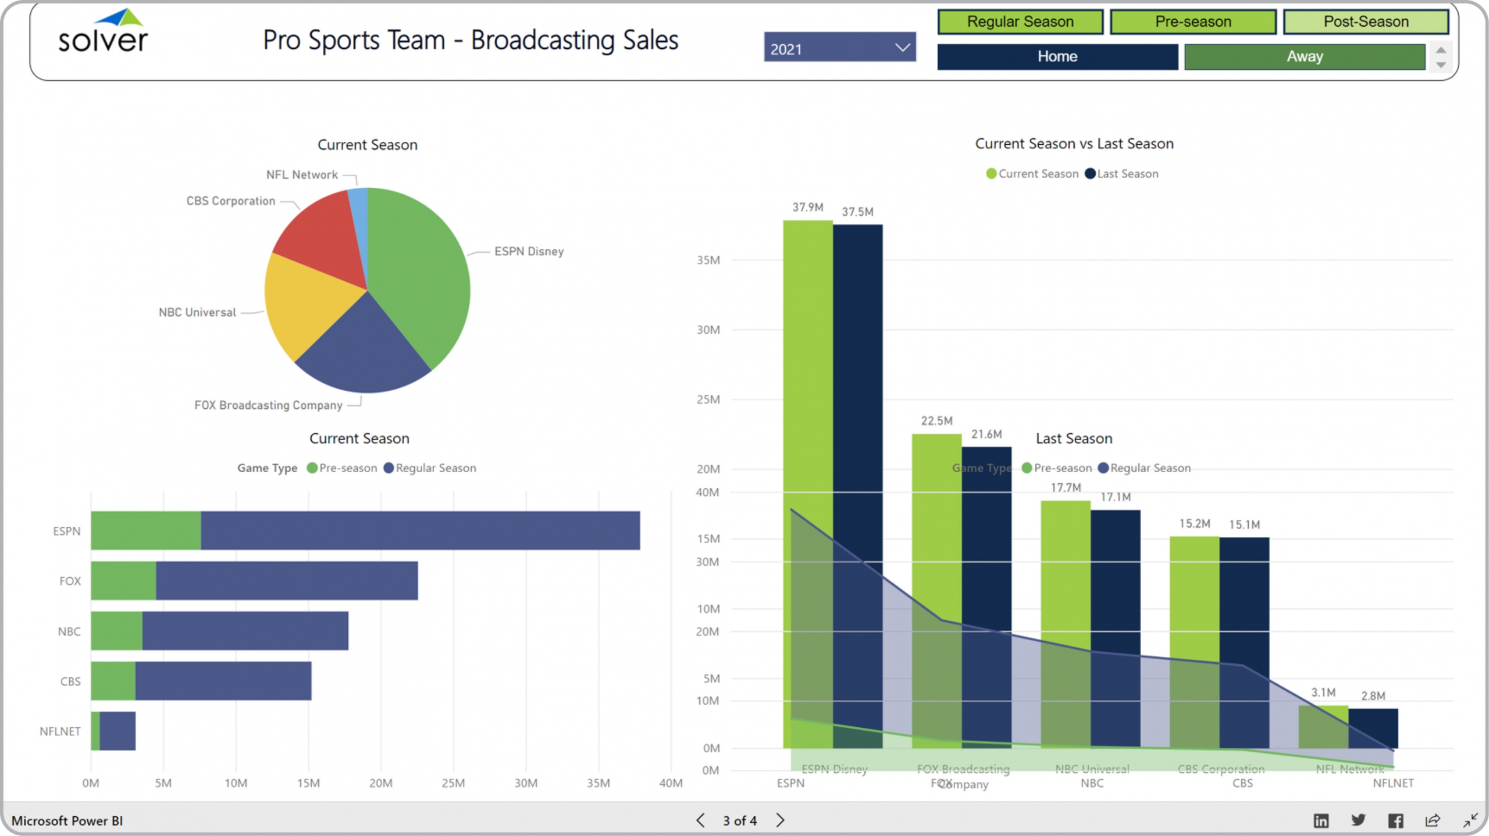
Task: Toggle the Post-Season slicer button
Action: coord(1365,22)
